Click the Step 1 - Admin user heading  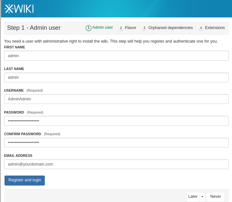point(34,28)
